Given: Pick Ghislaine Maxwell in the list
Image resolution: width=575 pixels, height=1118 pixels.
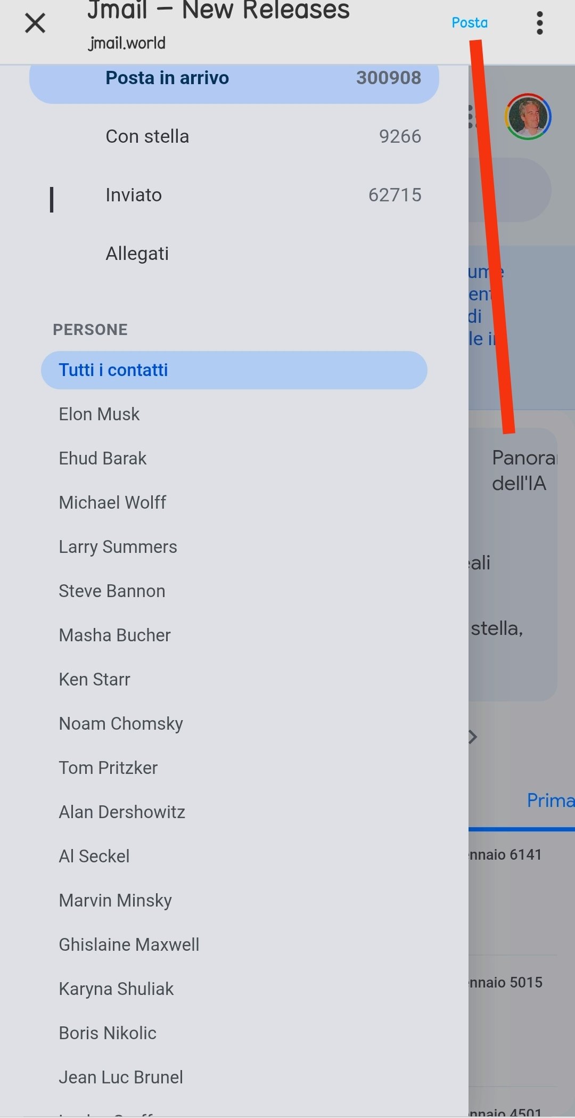Looking at the screenshot, I should 129,945.
